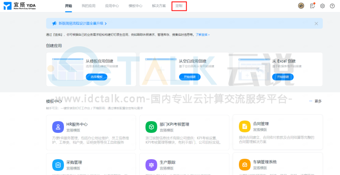Click the 部门KPI考核管理 cube icon
This screenshot has width=340, height=175.
point(151,127)
